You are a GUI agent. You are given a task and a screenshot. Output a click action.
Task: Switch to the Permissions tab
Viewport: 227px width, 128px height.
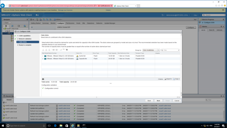click(x=70, y=23)
